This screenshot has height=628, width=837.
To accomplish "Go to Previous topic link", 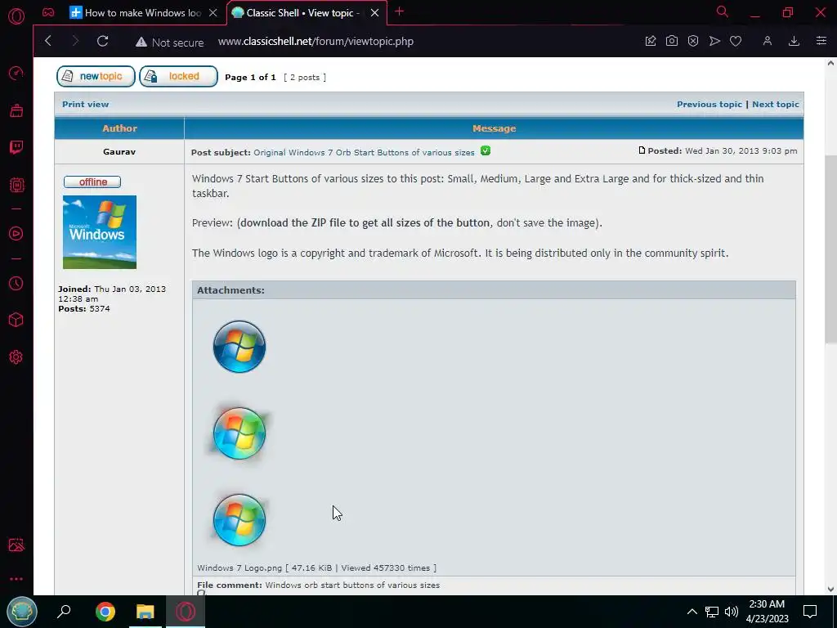I will tap(709, 104).
